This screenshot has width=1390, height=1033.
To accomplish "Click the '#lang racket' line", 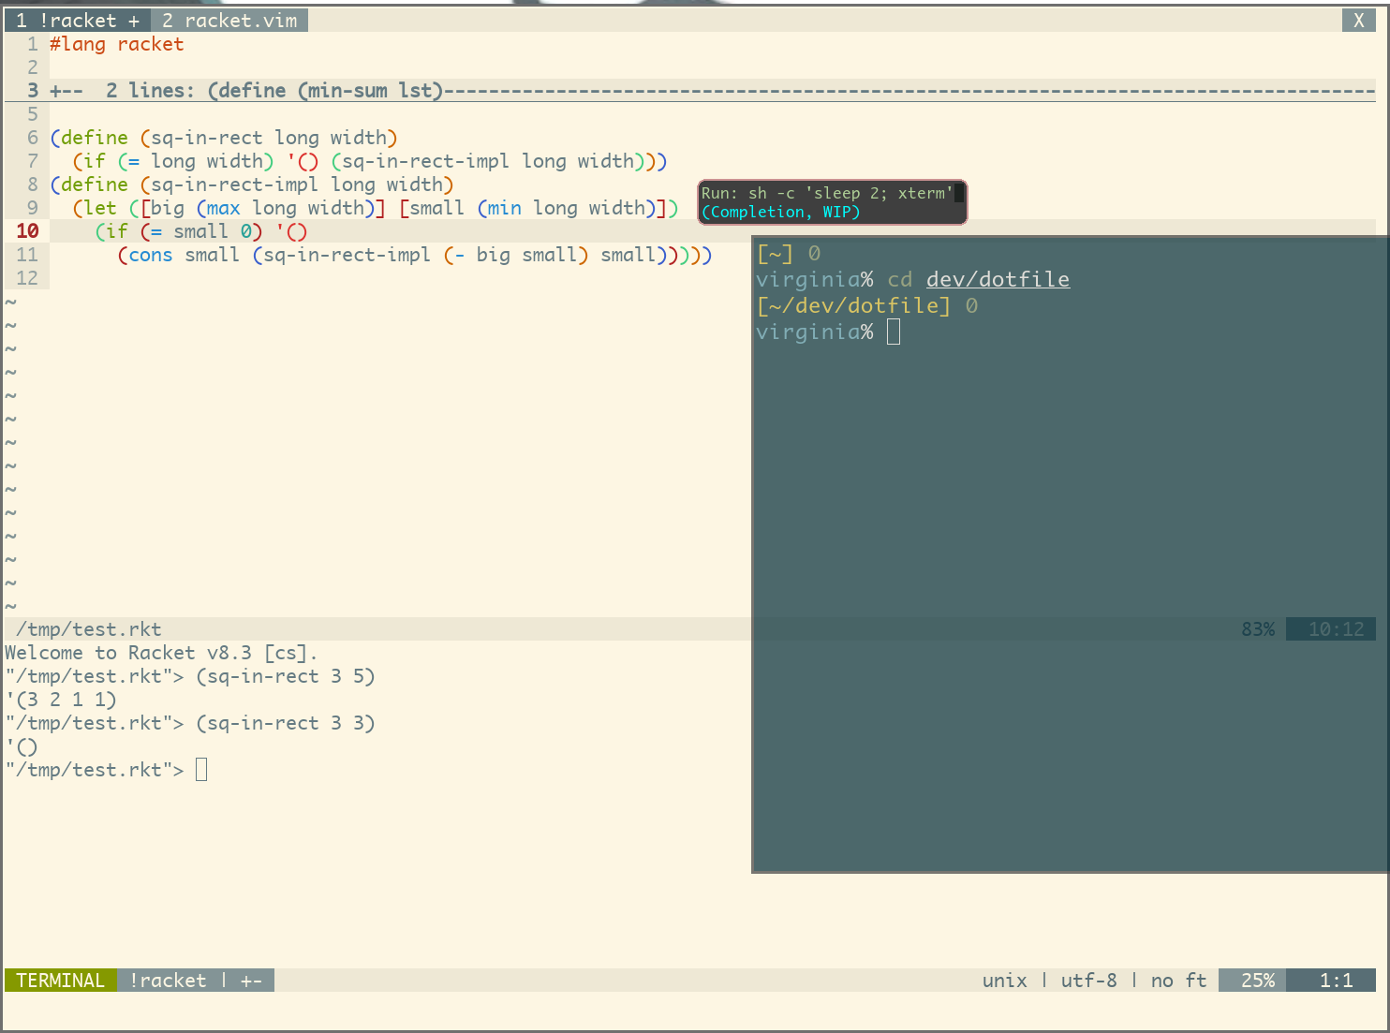I will [x=117, y=44].
